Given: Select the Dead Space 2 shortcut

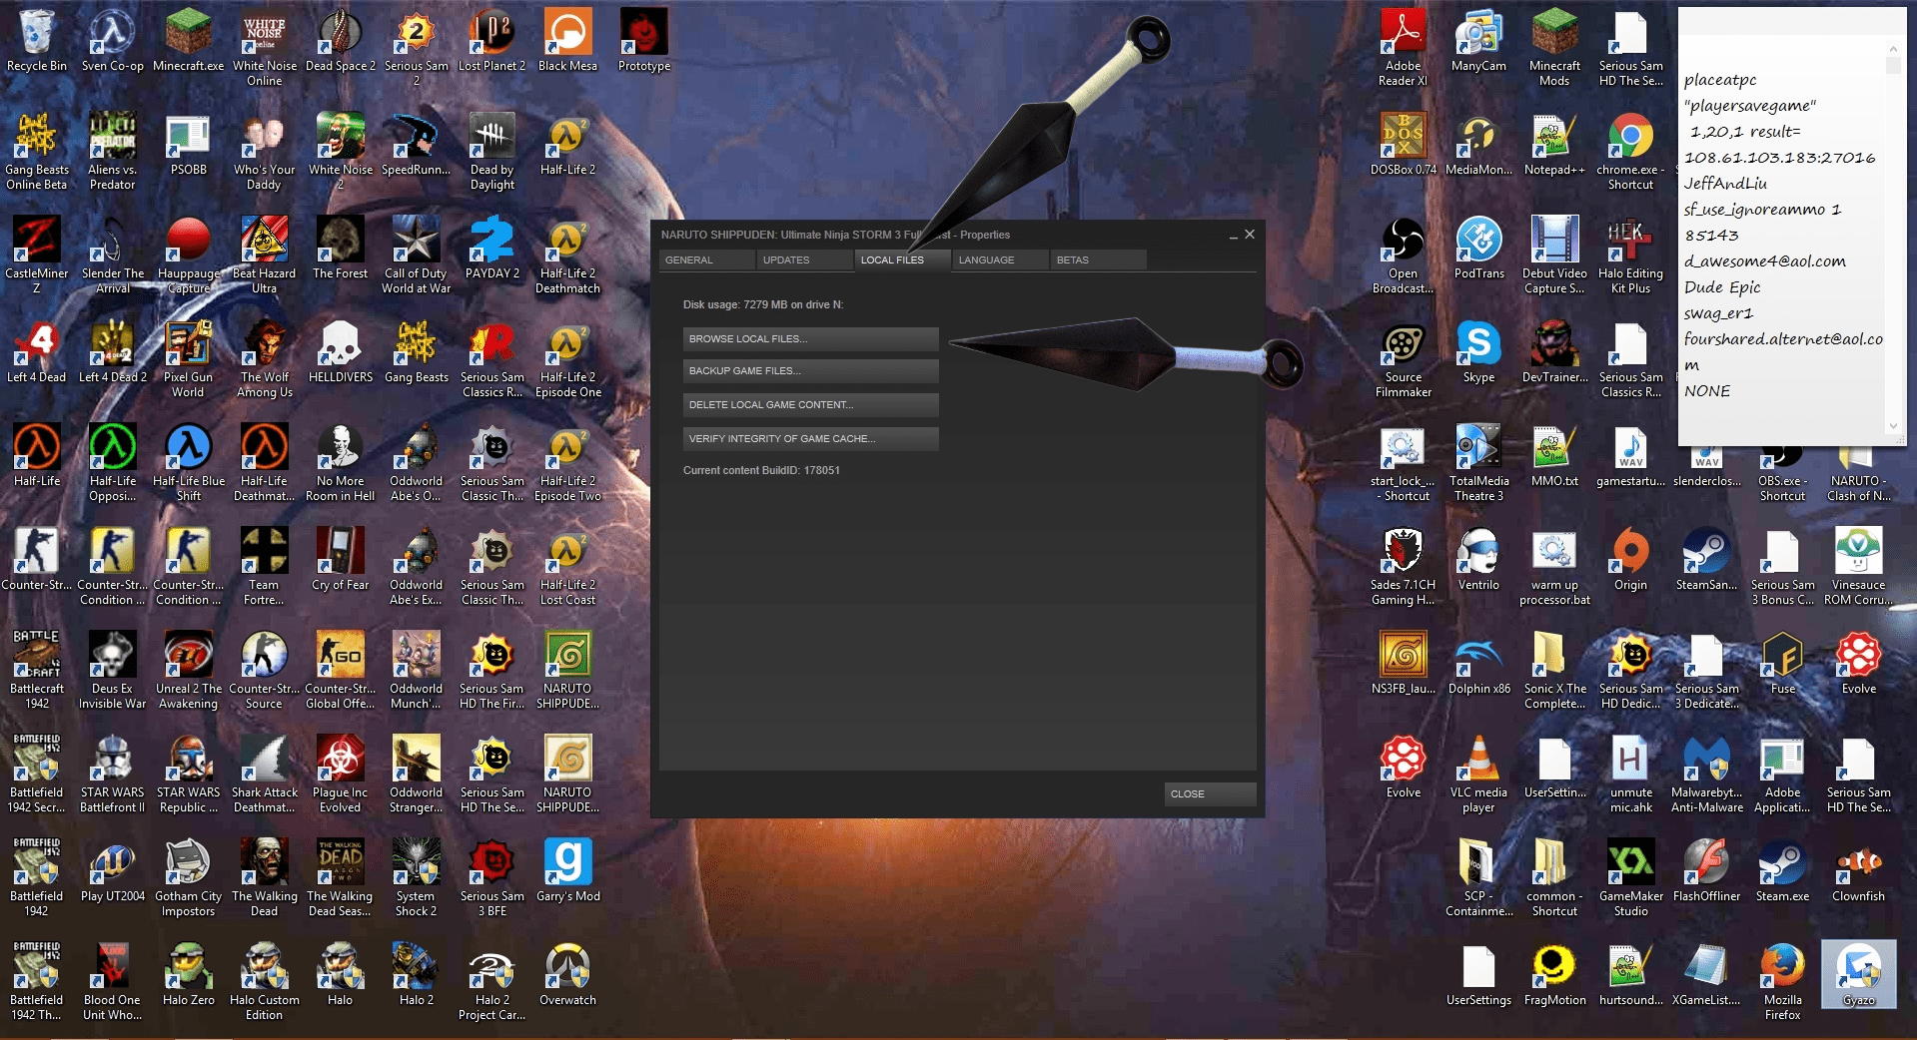Looking at the screenshot, I should pos(341,40).
